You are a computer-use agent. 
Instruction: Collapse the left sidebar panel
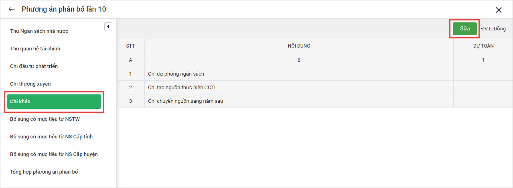(108, 26)
